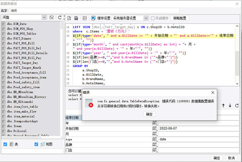Uncheck the 表 checkbox
Screen dimensions: 242x162
pyautogui.click(x=5, y=144)
